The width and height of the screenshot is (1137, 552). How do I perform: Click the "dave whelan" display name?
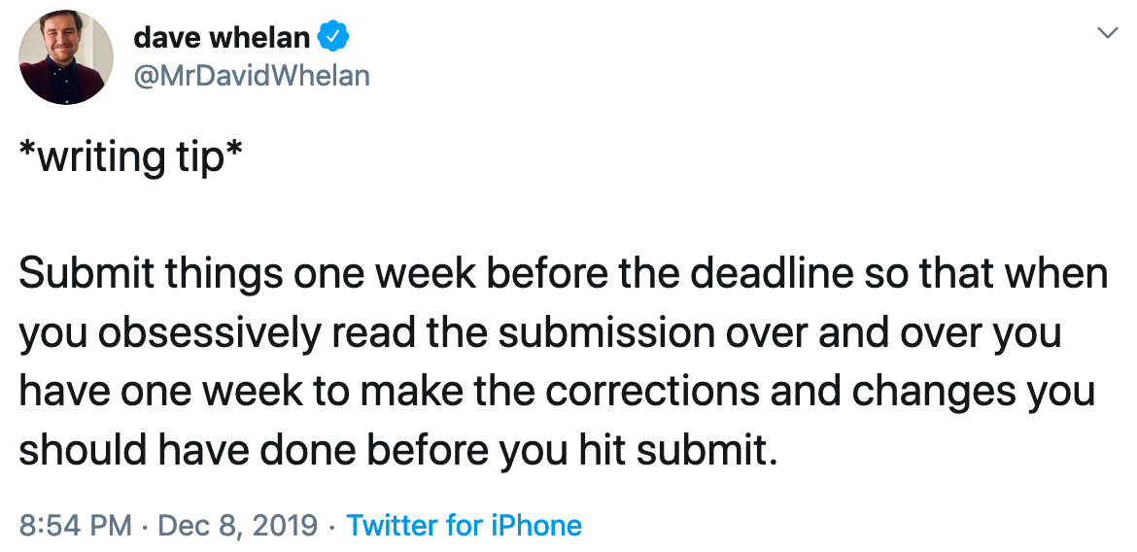tap(222, 38)
